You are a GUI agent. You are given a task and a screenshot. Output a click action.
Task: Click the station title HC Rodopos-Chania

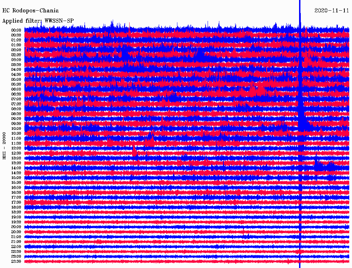pos(31,11)
